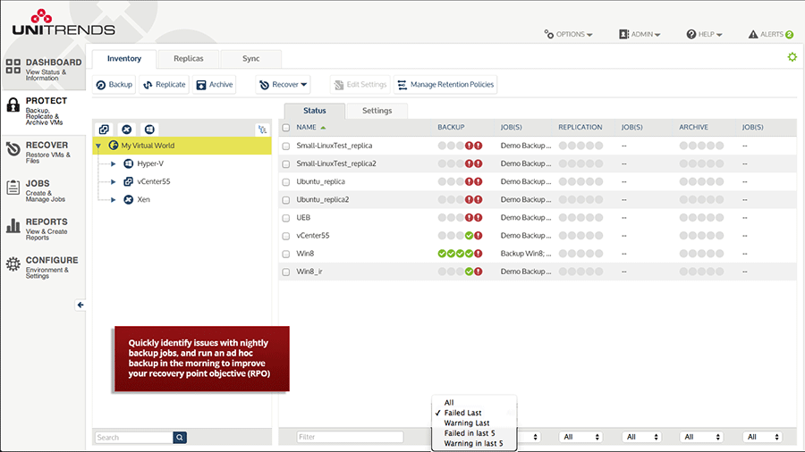Image resolution: width=805 pixels, height=452 pixels.
Task: Expand the vCenter55 tree node
Action: [x=114, y=182]
